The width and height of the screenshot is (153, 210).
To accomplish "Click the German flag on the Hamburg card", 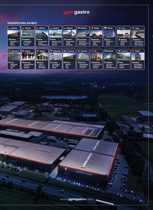I will [23, 28].
